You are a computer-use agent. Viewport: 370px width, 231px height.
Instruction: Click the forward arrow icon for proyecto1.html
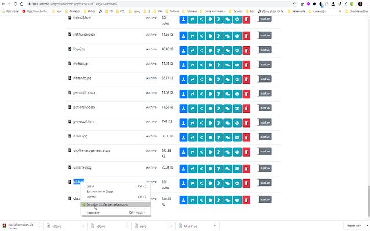[193, 123]
